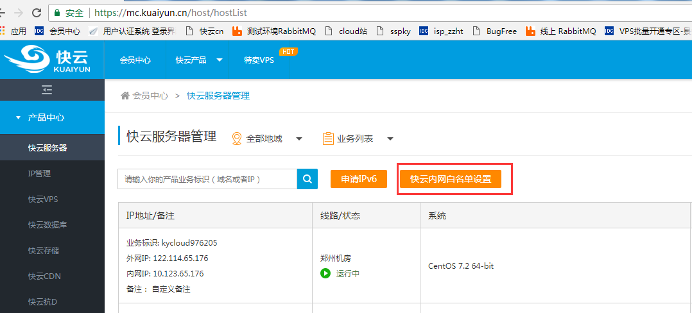Collapse the 产品中心 sidebar section

46,118
